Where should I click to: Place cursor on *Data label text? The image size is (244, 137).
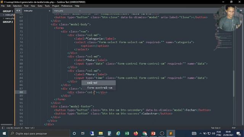[x=90, y=60]
